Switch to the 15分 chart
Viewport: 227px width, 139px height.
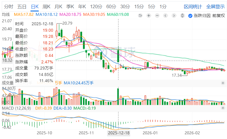pos(139,6)
